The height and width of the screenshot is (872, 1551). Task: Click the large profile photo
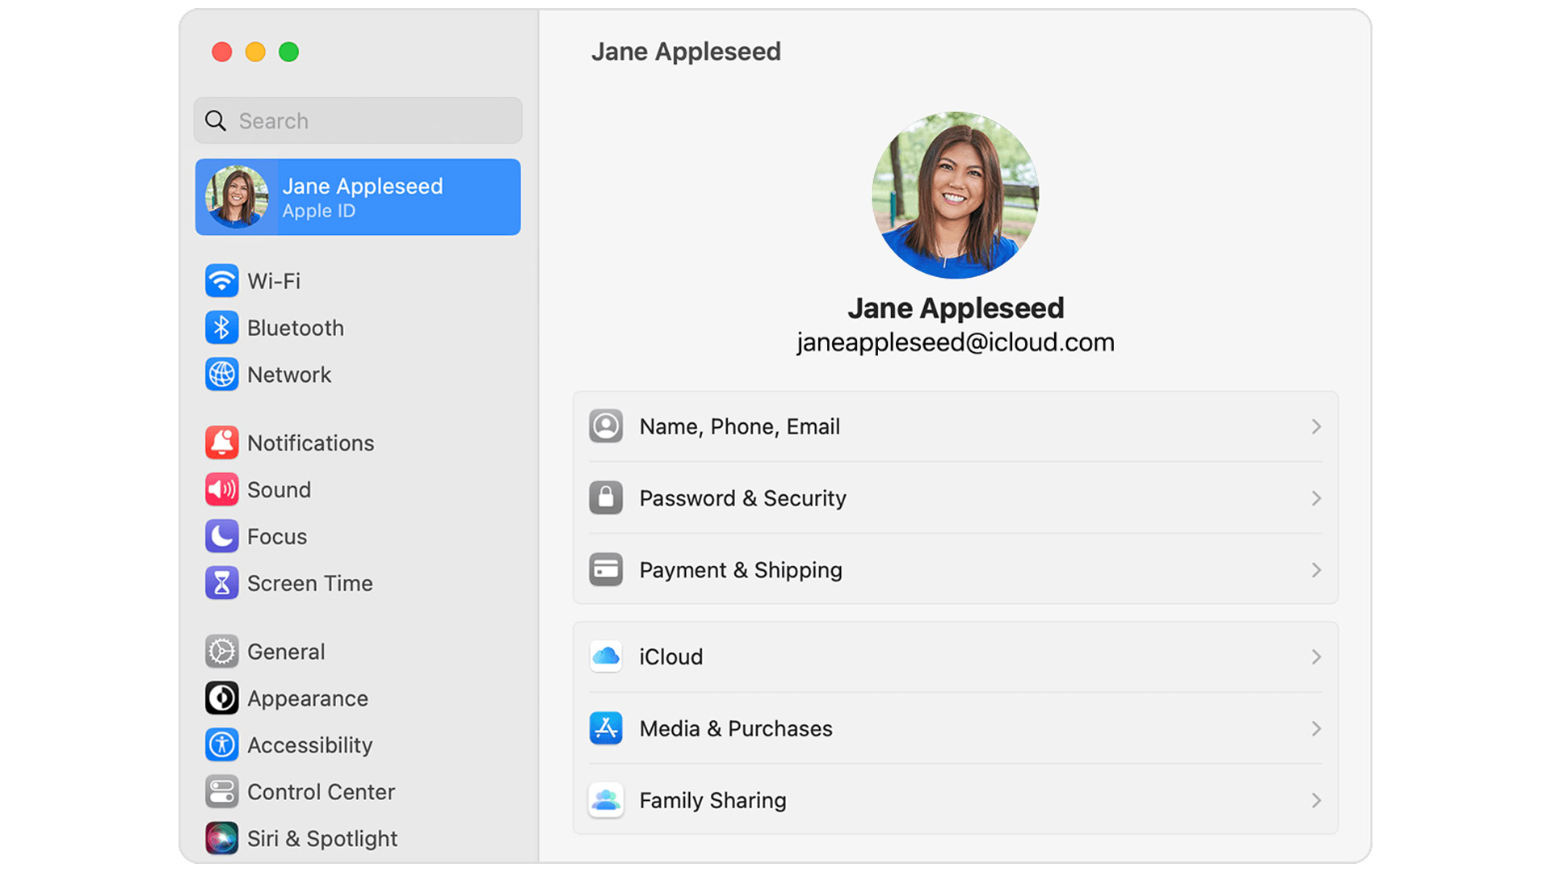pyautogui.click(x=955, y=195)
